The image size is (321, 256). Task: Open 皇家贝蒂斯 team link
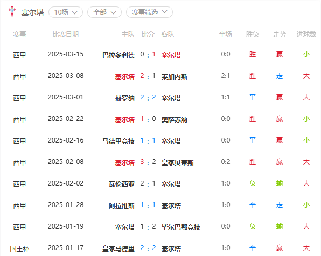coord(178,163)
